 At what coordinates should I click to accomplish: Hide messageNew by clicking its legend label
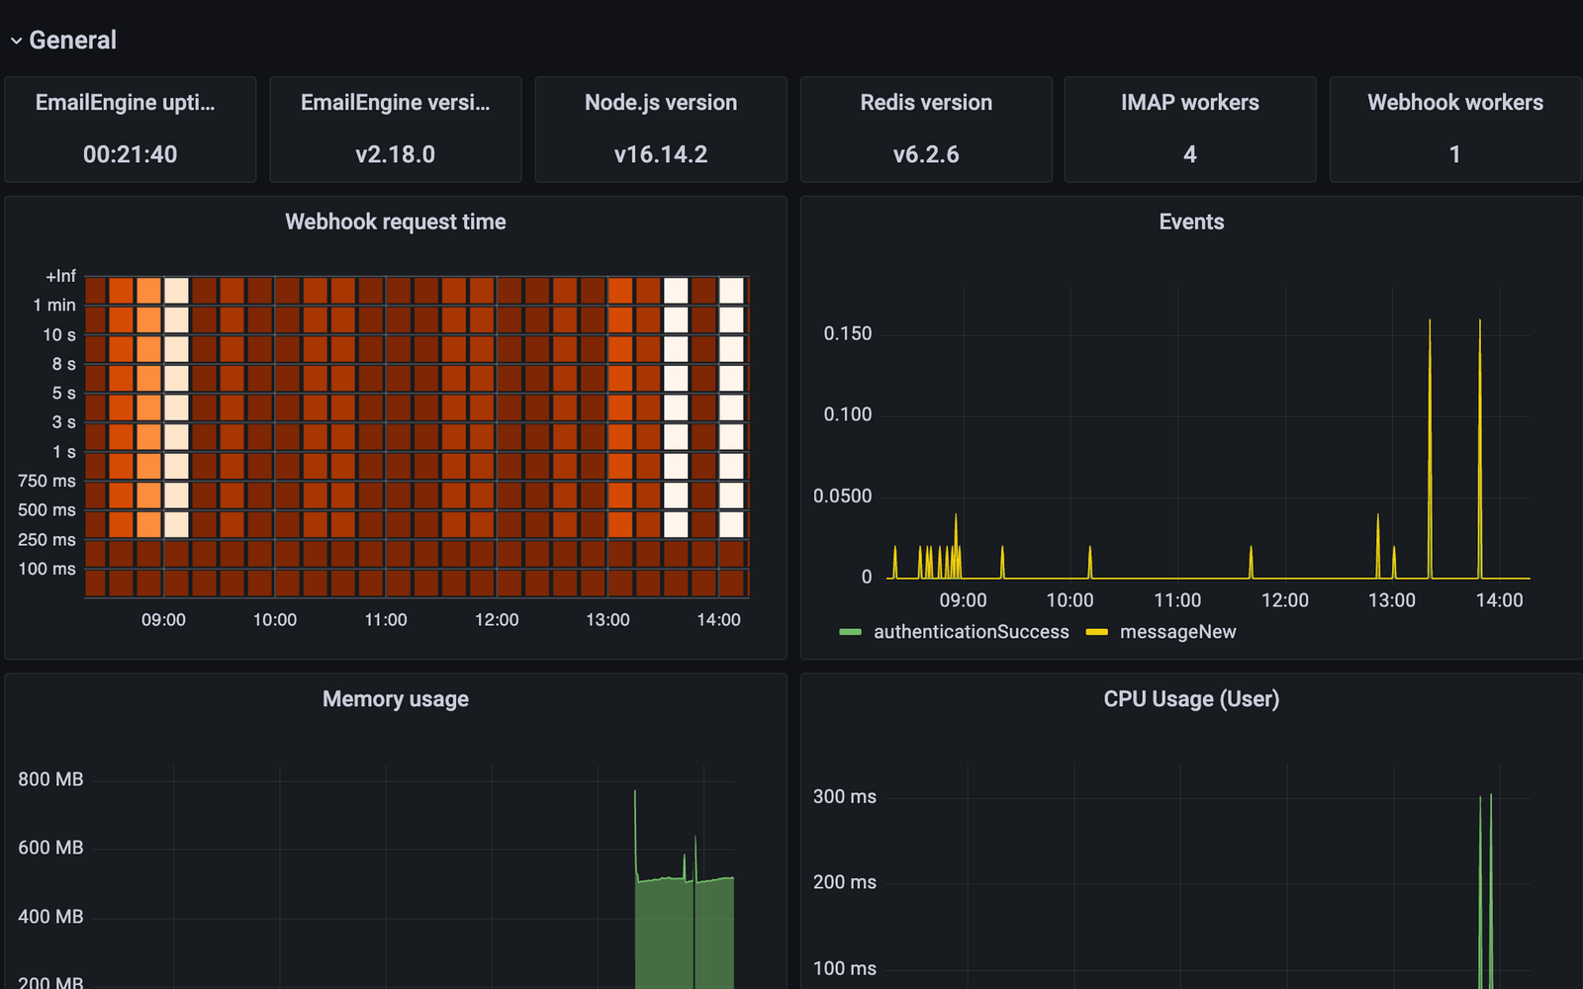(1177, 632)
